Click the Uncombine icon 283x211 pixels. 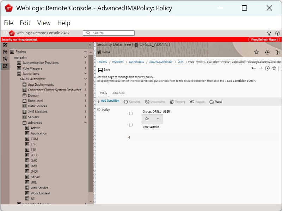(x=147, y=102)
